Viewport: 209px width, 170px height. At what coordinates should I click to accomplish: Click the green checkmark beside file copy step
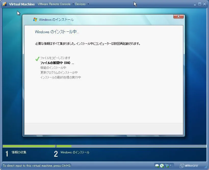click(x=37, y=59)
